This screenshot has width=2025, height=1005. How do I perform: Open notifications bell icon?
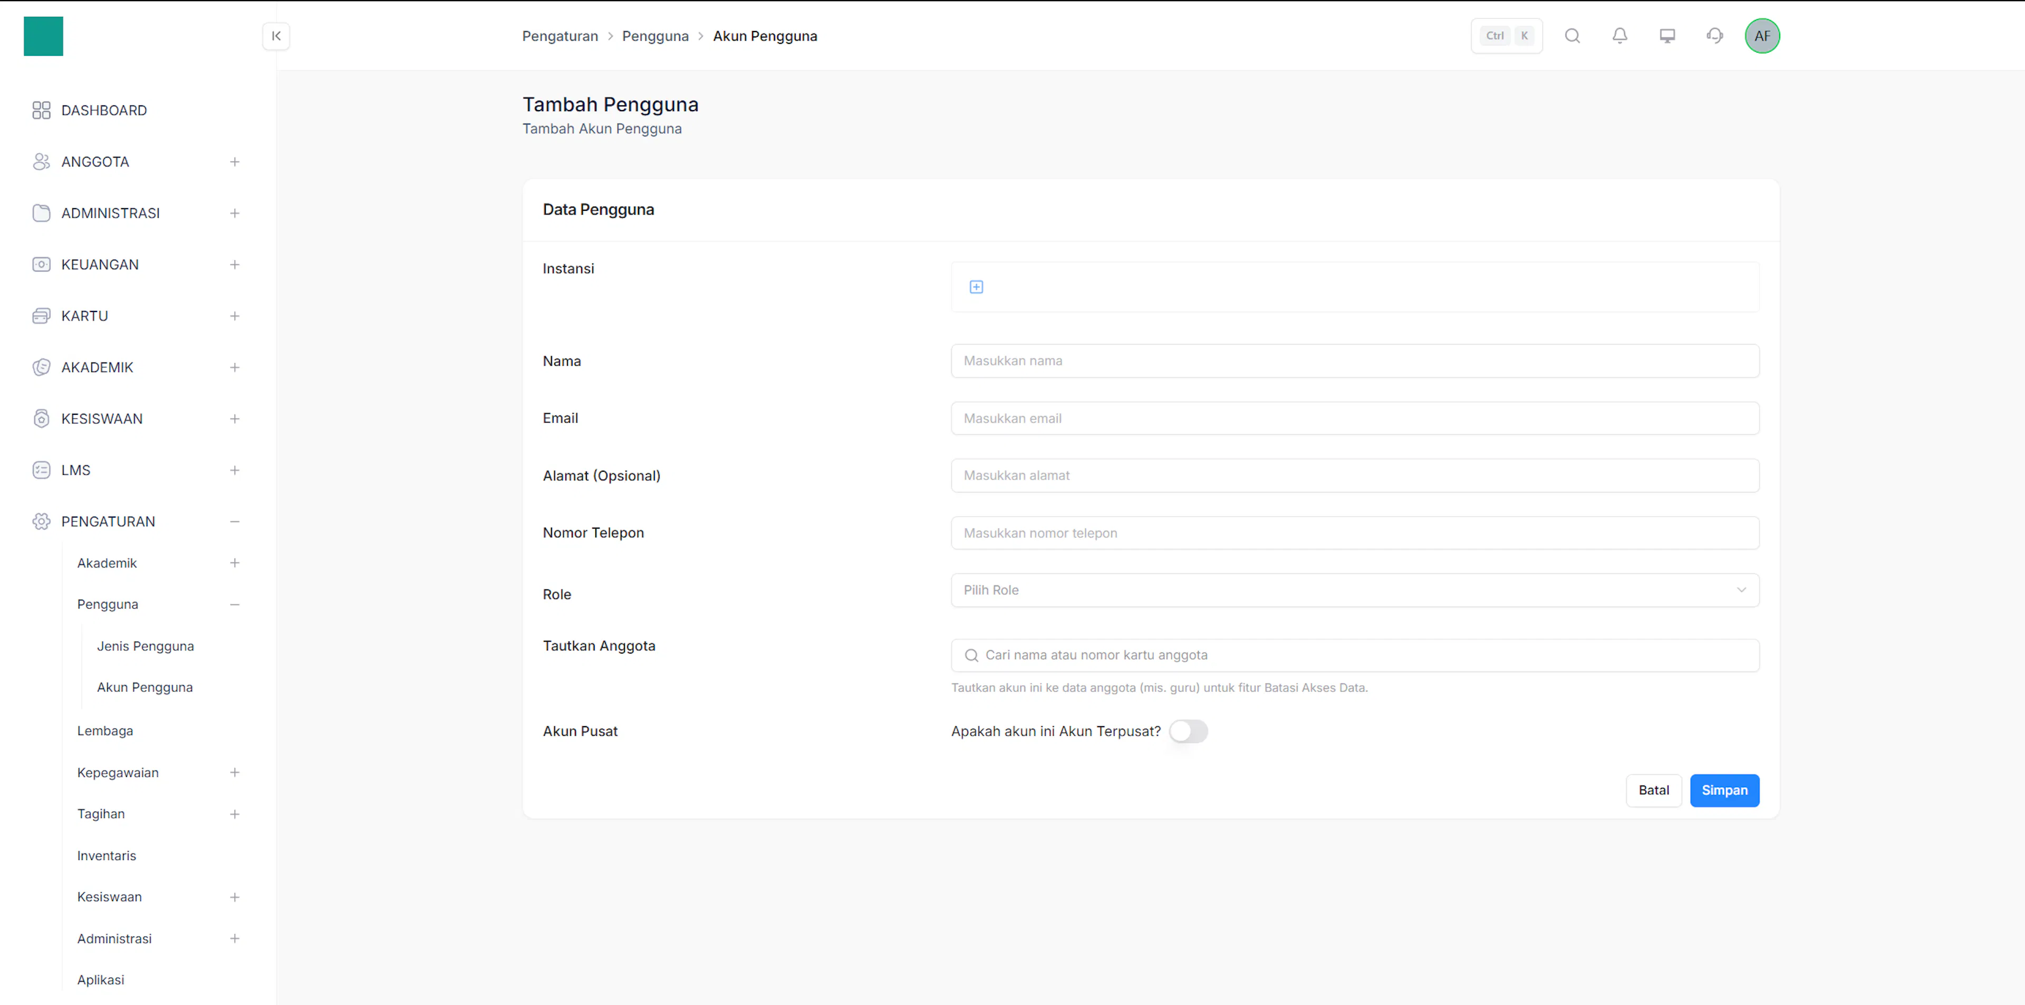(x=1619, y=36)
